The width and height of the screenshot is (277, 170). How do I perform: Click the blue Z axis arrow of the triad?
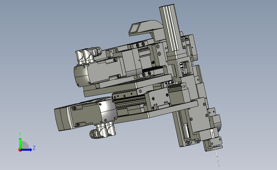click(x=27, y=150)
